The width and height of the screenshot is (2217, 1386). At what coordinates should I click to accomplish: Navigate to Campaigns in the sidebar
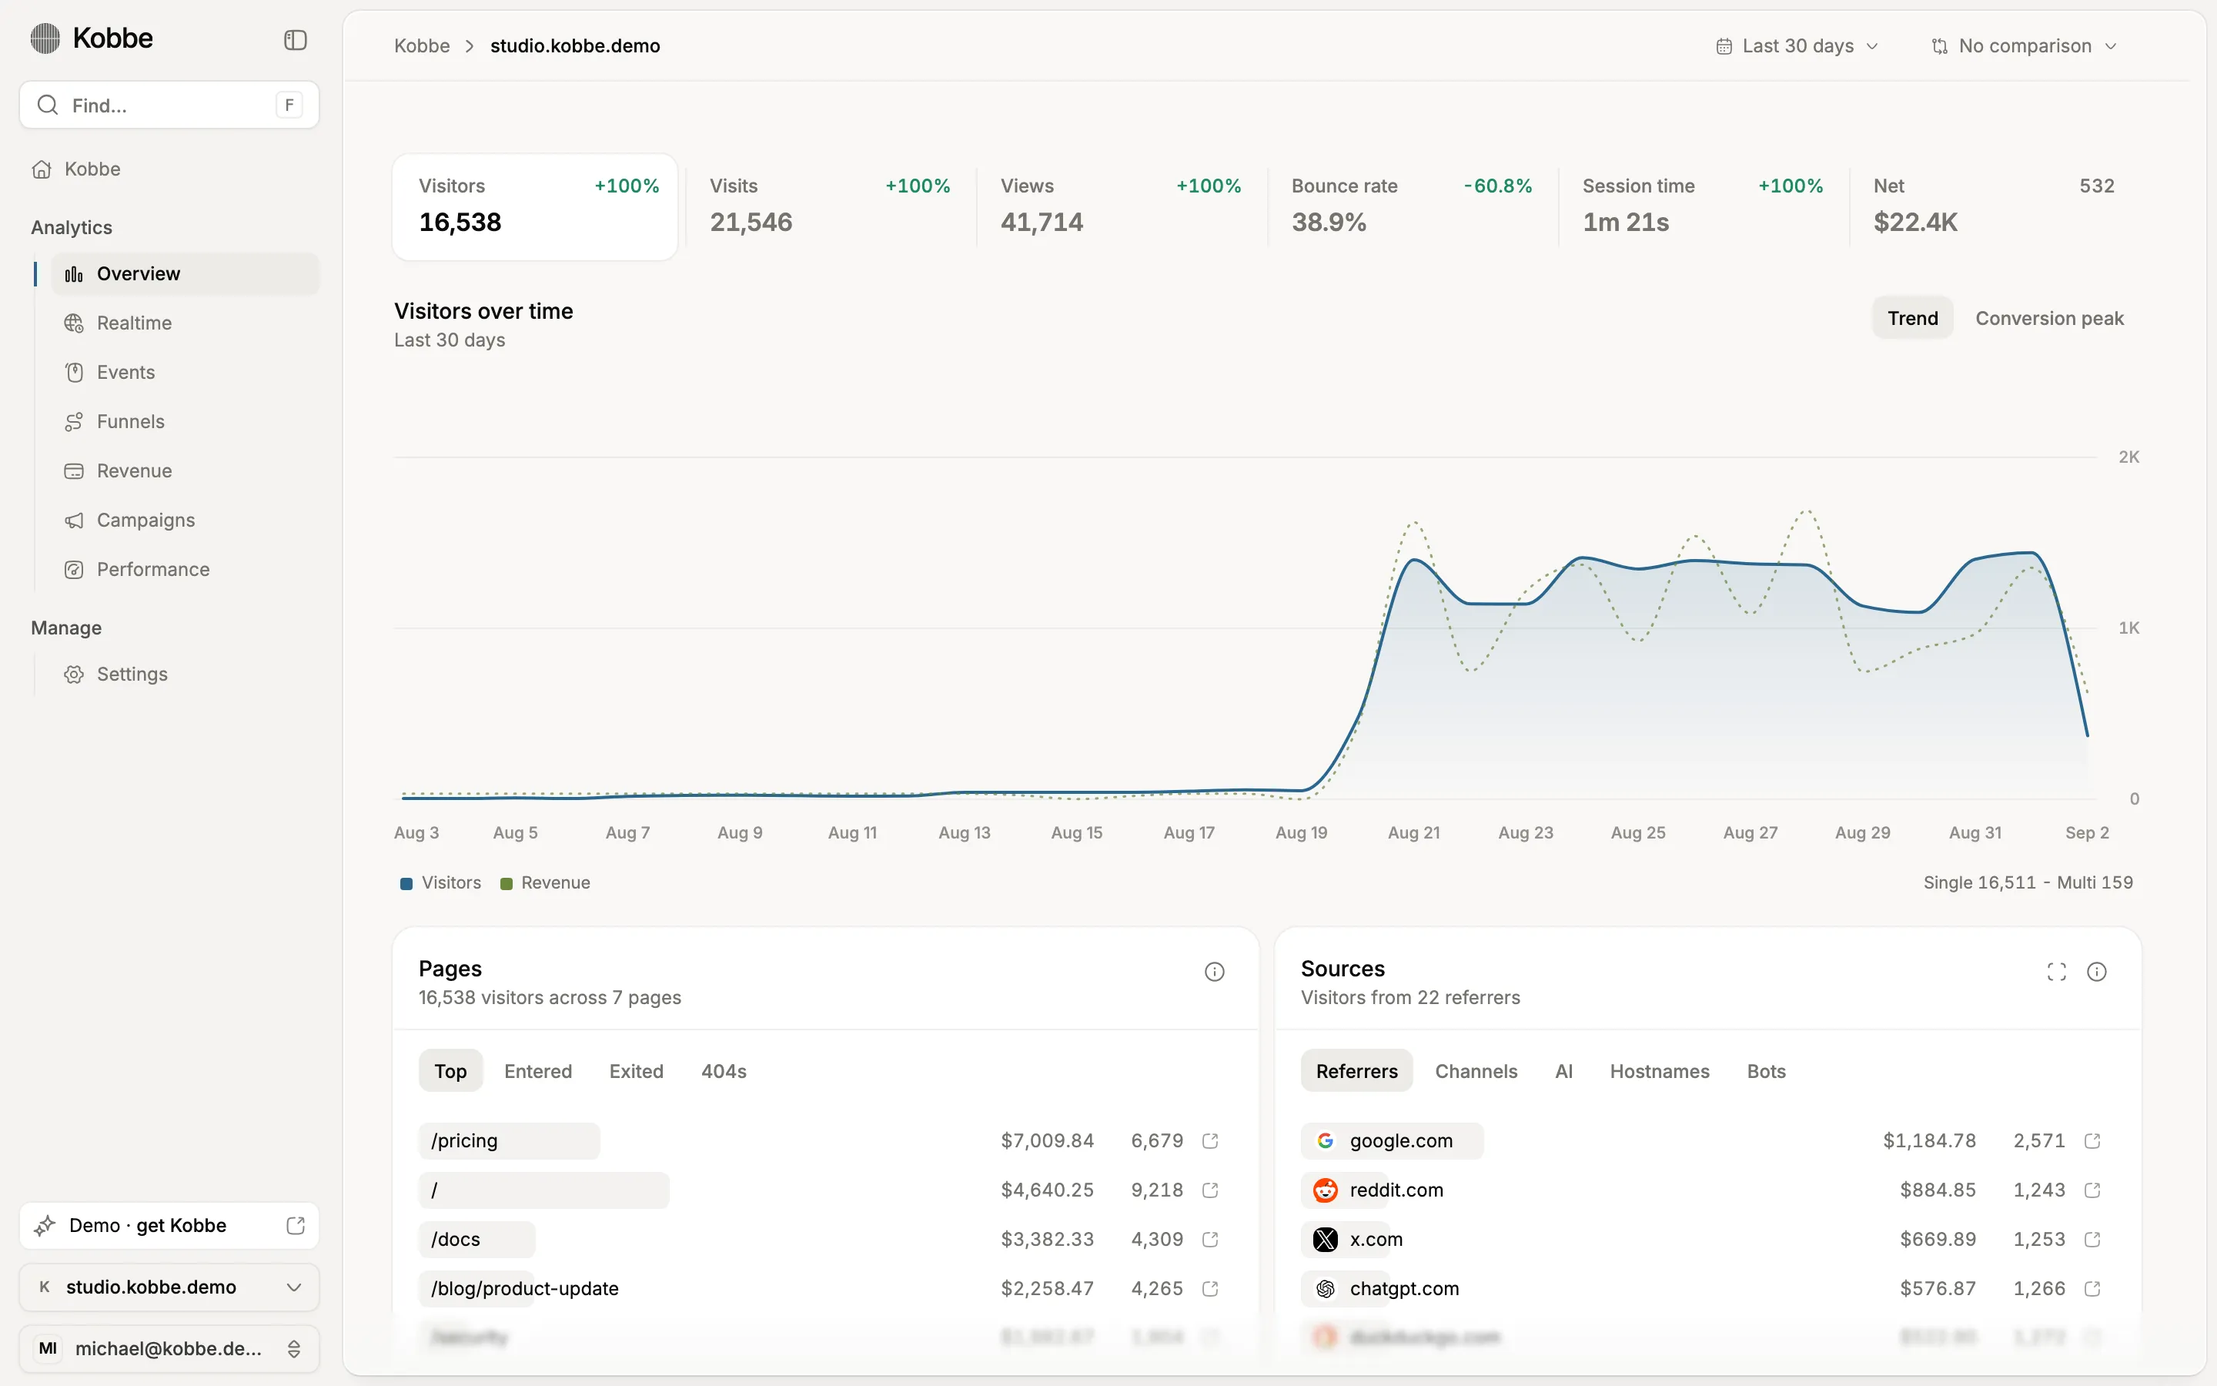185,520
